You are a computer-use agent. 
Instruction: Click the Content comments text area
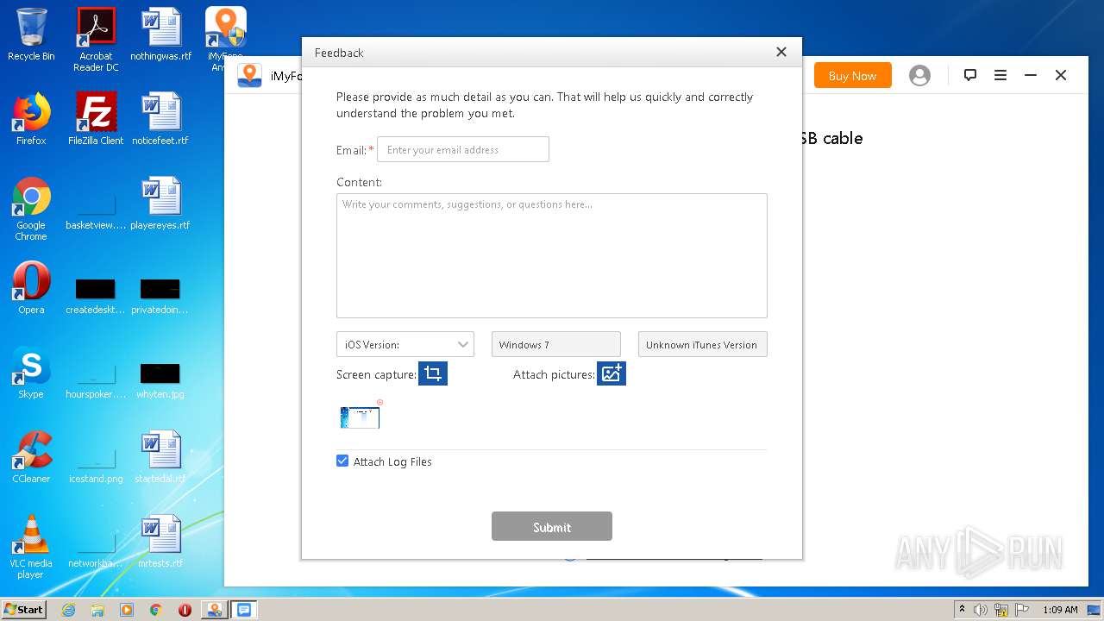pos(552,255)
